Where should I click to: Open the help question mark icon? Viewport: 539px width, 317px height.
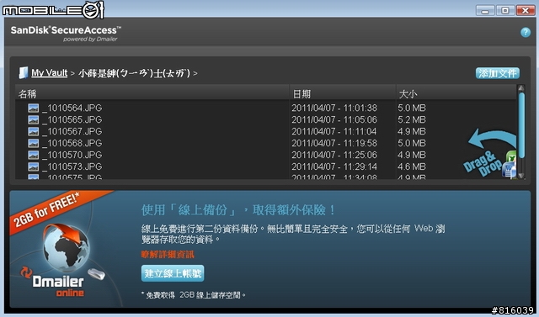pos(526,32)
